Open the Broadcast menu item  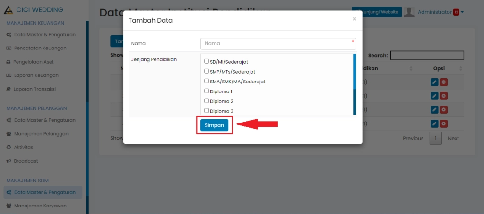click(x=26, y=161)
